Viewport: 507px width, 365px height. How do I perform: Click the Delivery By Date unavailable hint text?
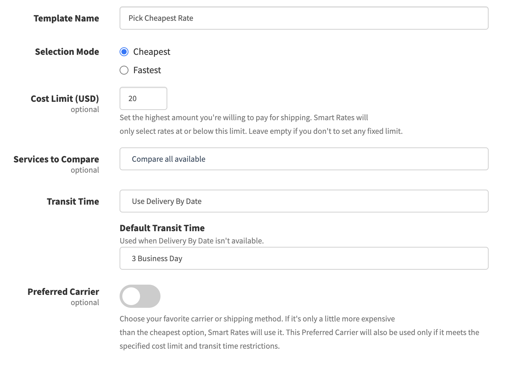(191, 241)
